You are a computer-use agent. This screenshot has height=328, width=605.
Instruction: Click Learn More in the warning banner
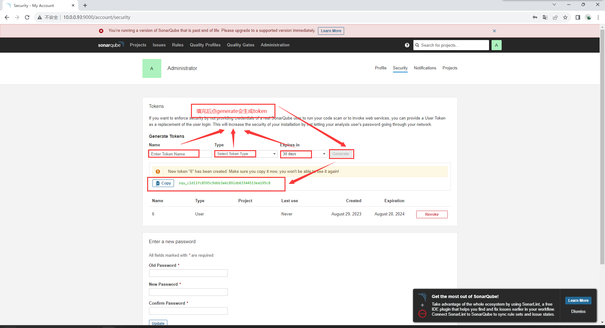331,31
